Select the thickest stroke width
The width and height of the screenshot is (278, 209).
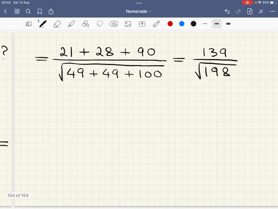pos(228,24)
